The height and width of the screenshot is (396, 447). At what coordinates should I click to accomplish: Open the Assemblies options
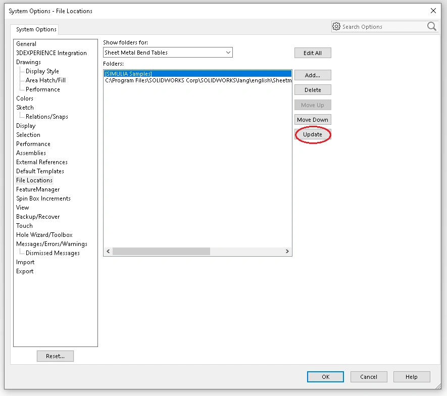click(31, 153)
